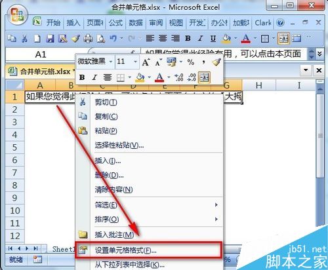Click the Save icon in quick toolbar
This screenshot has width=328, height=270.
point(50,39)
